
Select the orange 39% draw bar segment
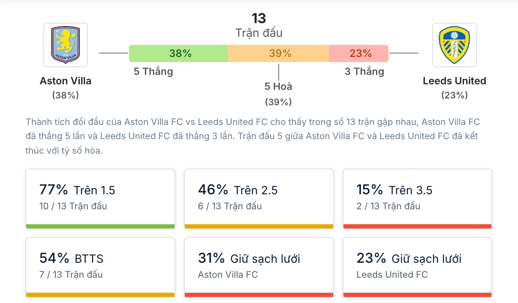coord(279,53)
